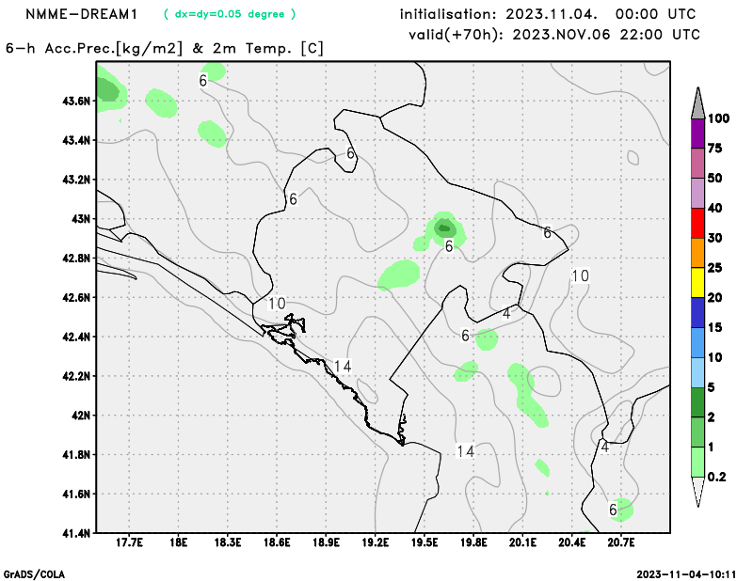This screenshot has height=581, width=753.
Task: Click the gray arrow atop the color bar
Action: [x=697, y=103]
